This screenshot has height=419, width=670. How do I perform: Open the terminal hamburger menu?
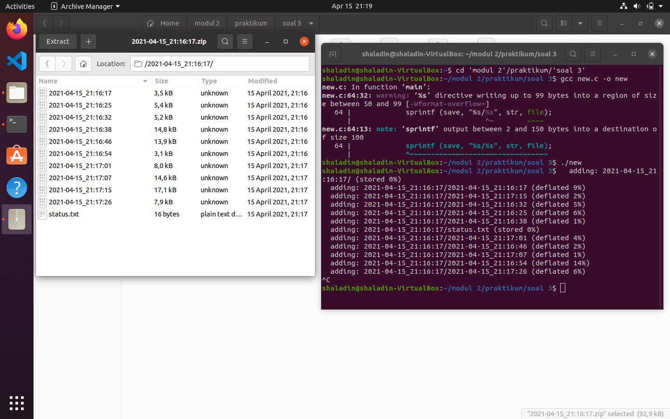pyautogui.click(x=593, y=54)
